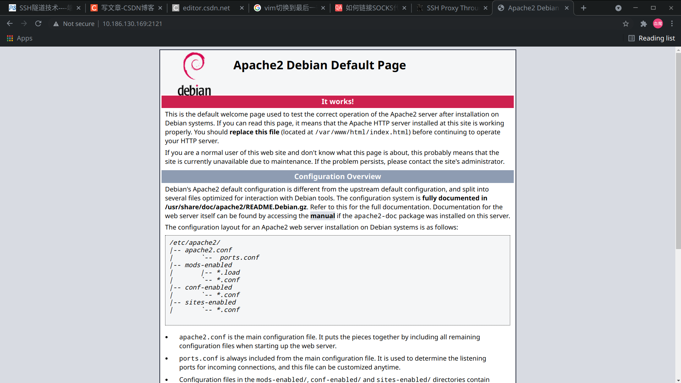This screenshot has width=681, height=383.
Task: Go back to the previous page
Action: pos(10,23)
